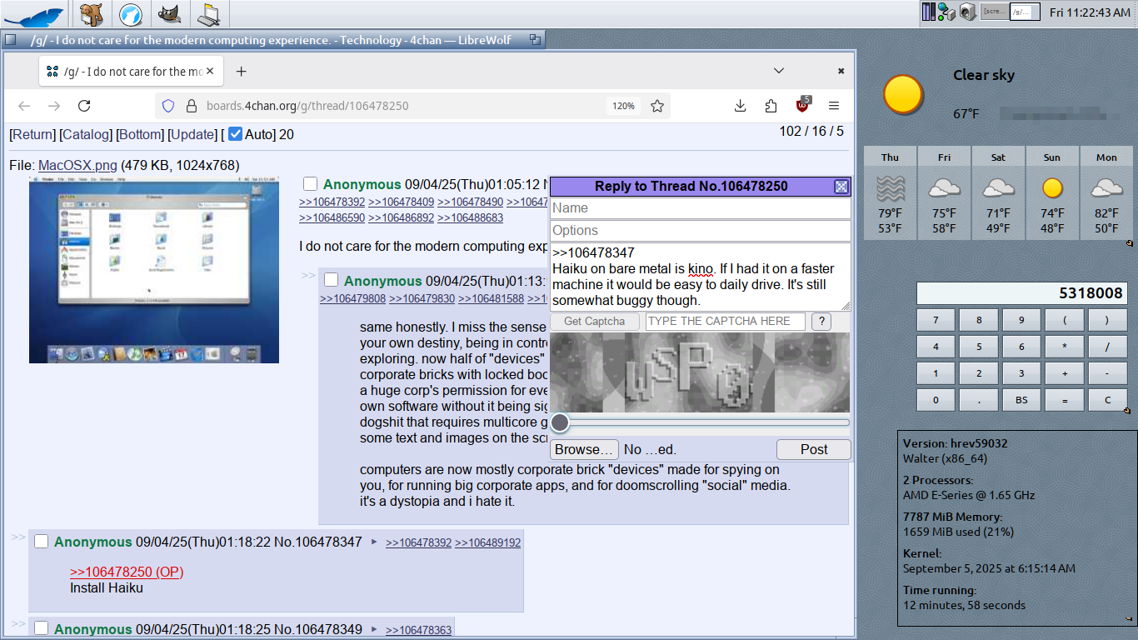Clear the calculator with the C key

1107,399
